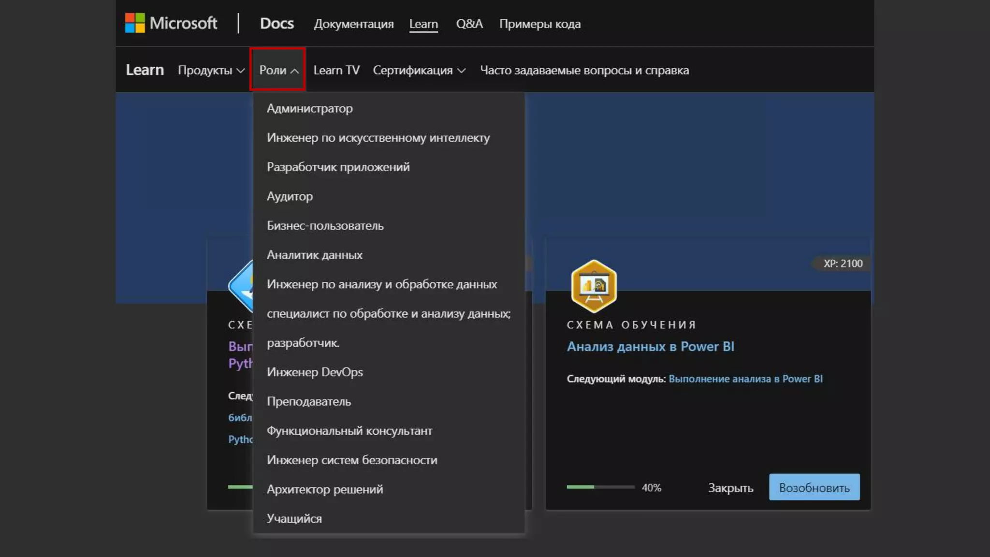Select Администратор from the roles list
This screenshot has height=557, width=990.
click(309, 108)
